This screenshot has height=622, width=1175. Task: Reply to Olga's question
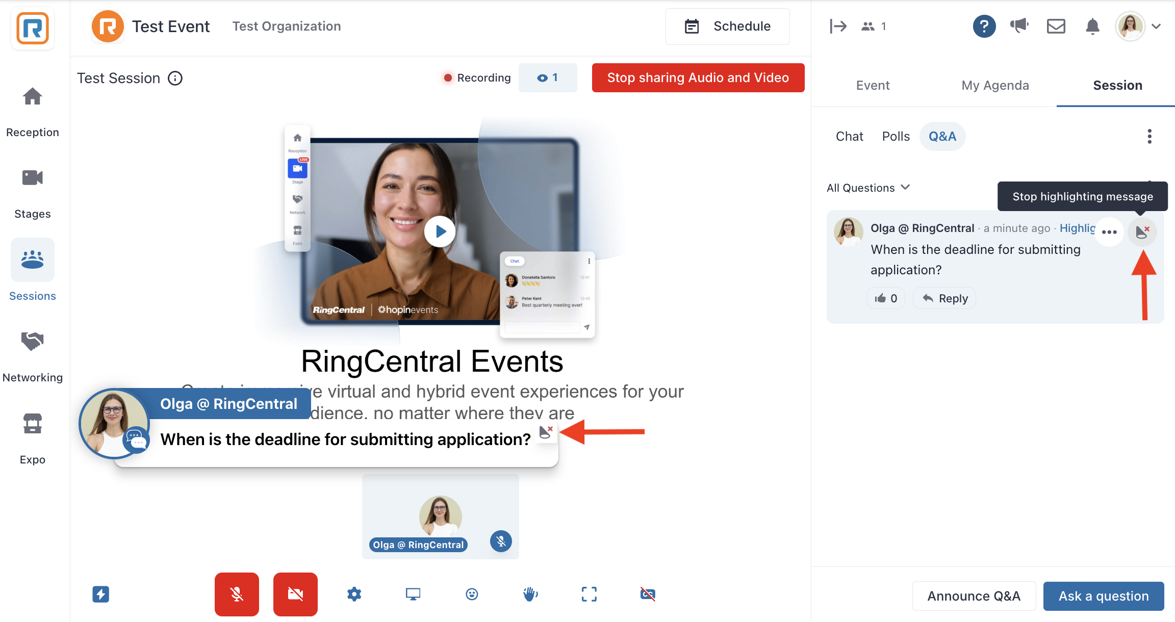(x=944, y=298)
